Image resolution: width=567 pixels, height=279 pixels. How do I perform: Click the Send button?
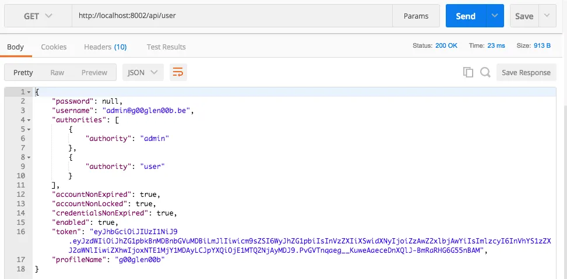coord(465,16)
